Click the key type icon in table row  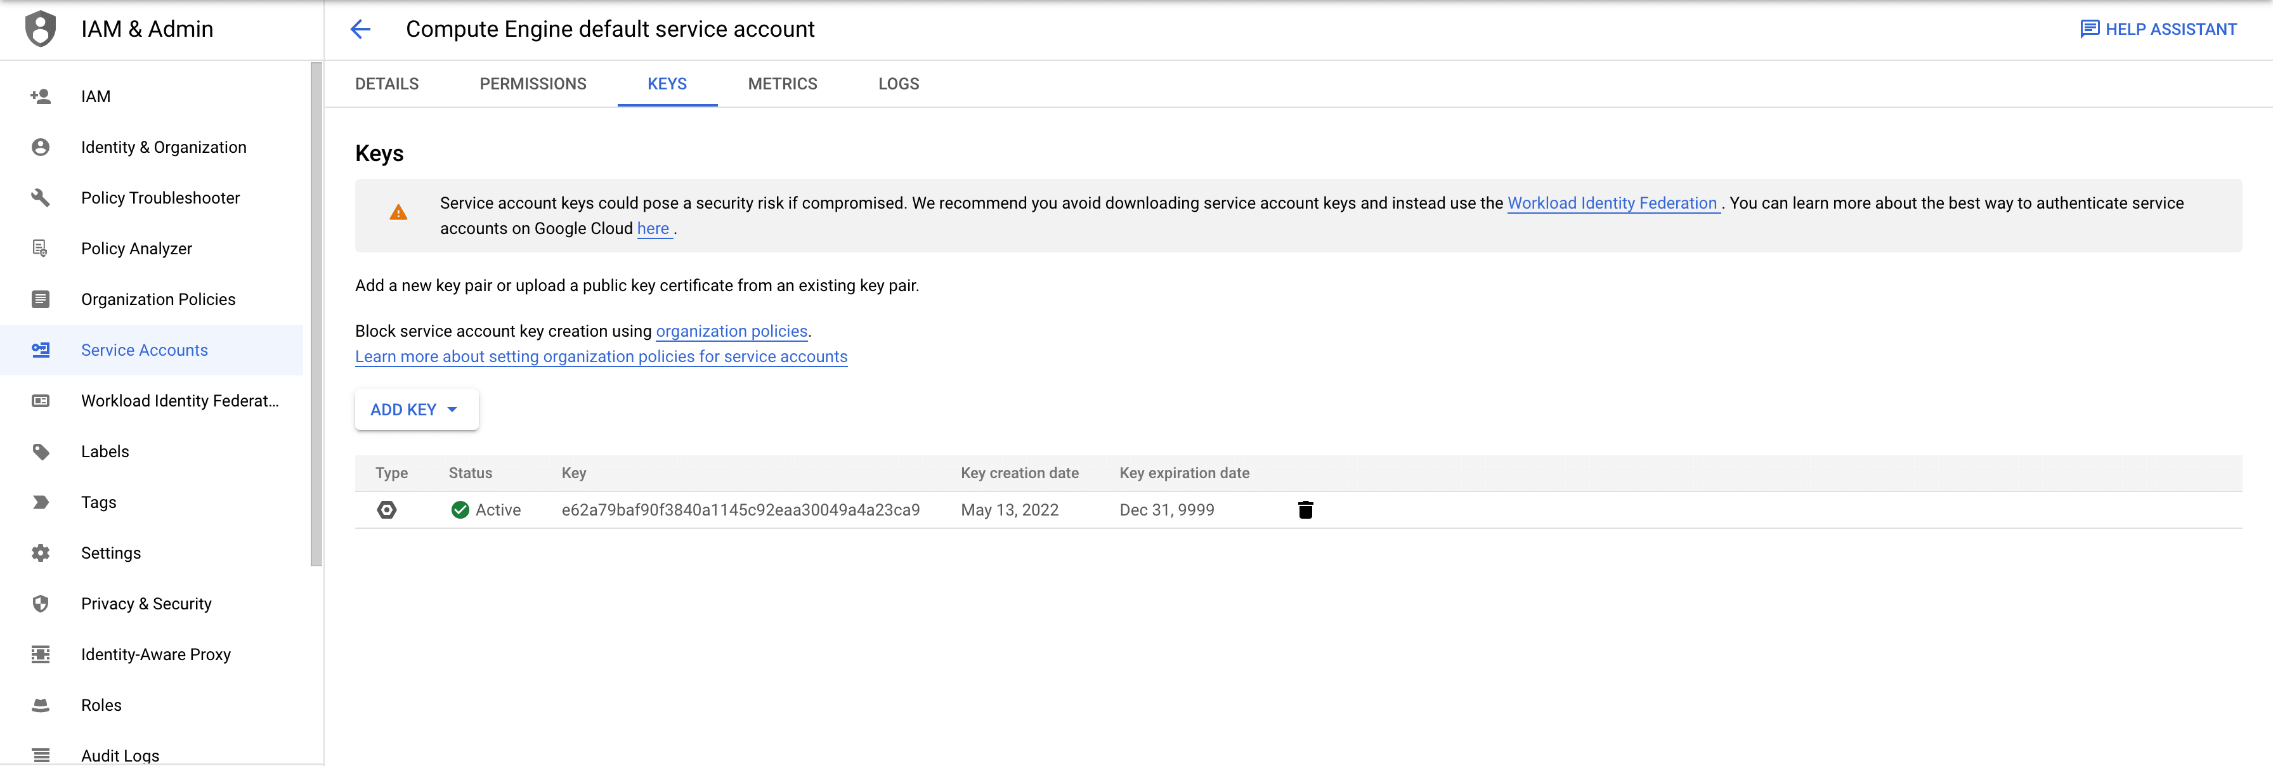386,510
